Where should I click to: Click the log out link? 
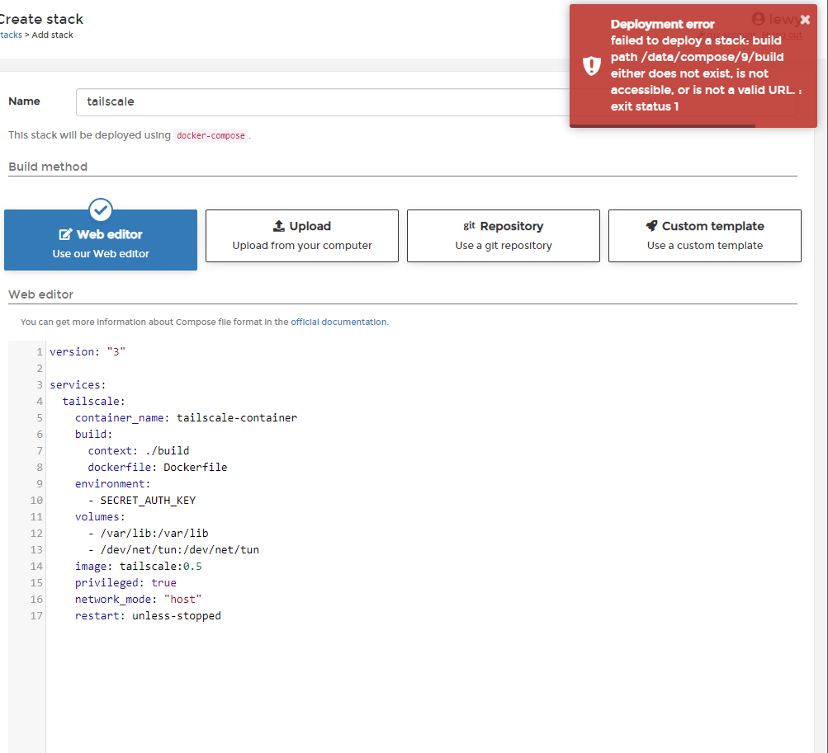(x=787, y=35)
